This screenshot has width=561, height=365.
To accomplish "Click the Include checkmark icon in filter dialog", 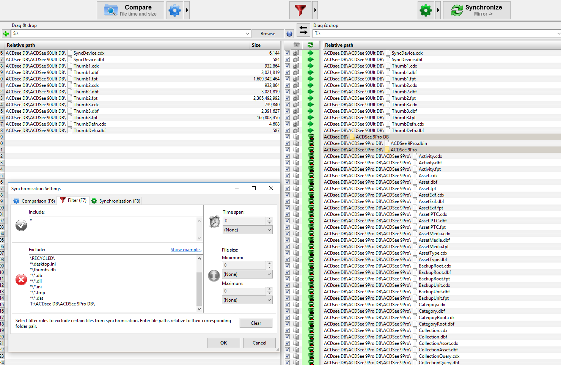I will [21, 225].
